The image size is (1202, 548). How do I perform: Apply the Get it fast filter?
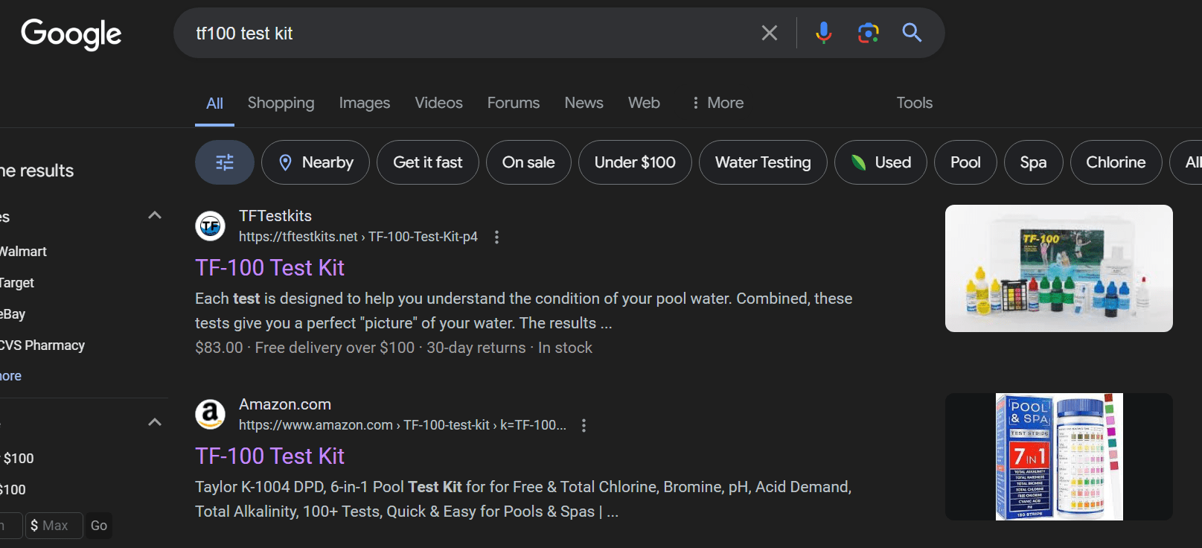(428, 162)
